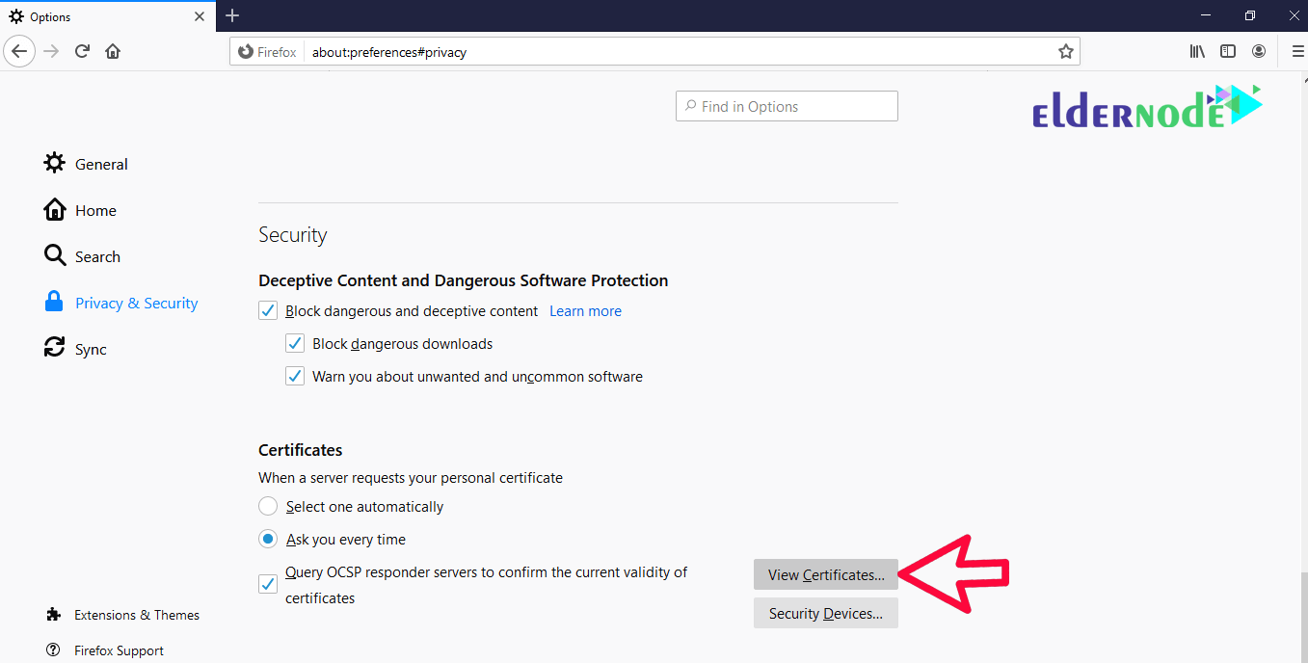
Task: Open the Firefox Account icon
Action: point(1259,51)
